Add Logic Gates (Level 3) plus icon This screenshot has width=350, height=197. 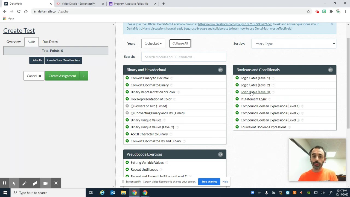[x=237, y=92]
